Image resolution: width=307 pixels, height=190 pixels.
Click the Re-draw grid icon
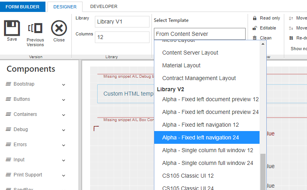(291, 38)
